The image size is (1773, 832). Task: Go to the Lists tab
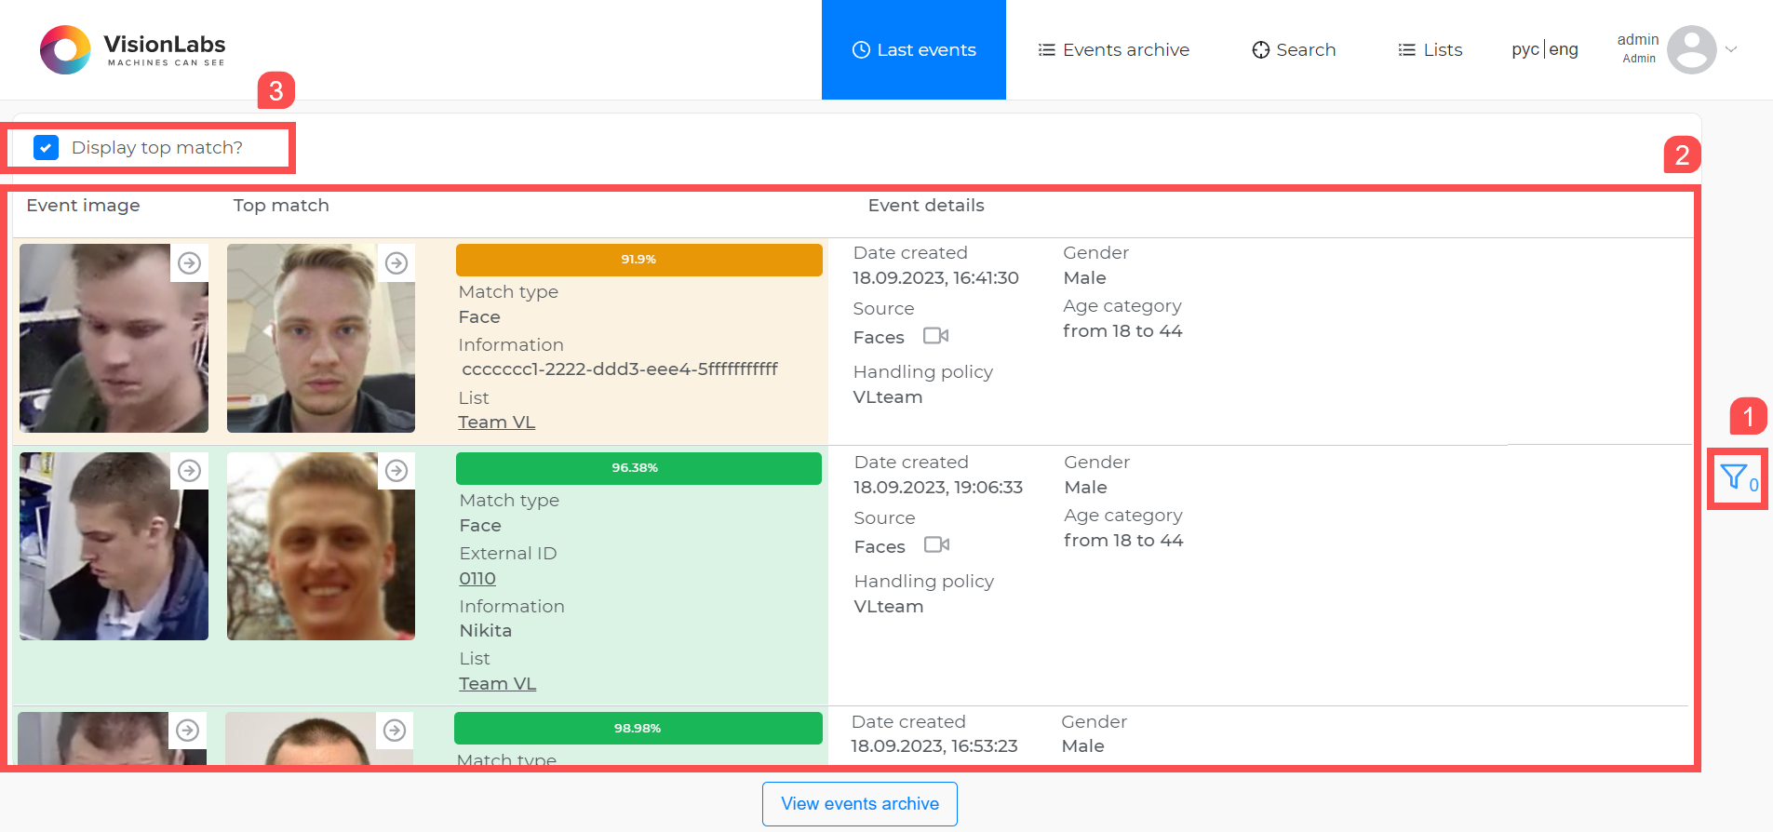[x=1430, y=50]
